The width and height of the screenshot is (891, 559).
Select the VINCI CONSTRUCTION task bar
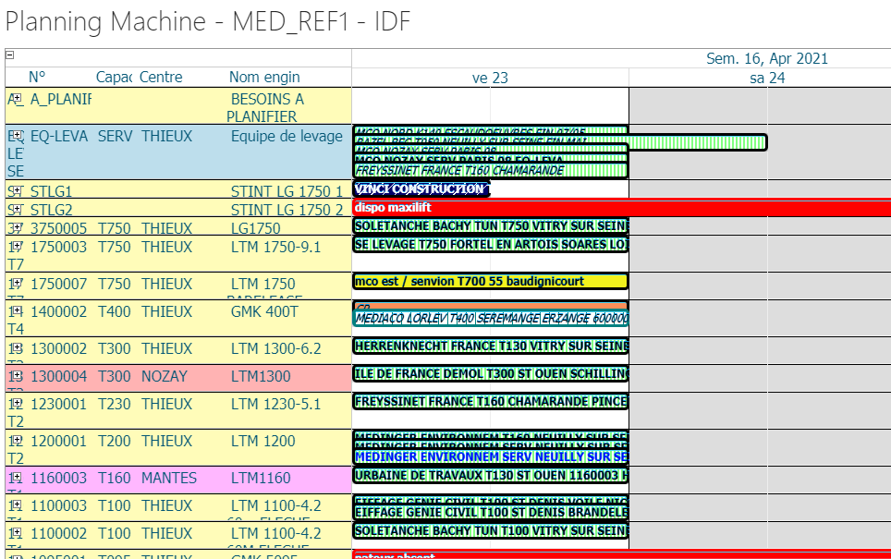421,189
